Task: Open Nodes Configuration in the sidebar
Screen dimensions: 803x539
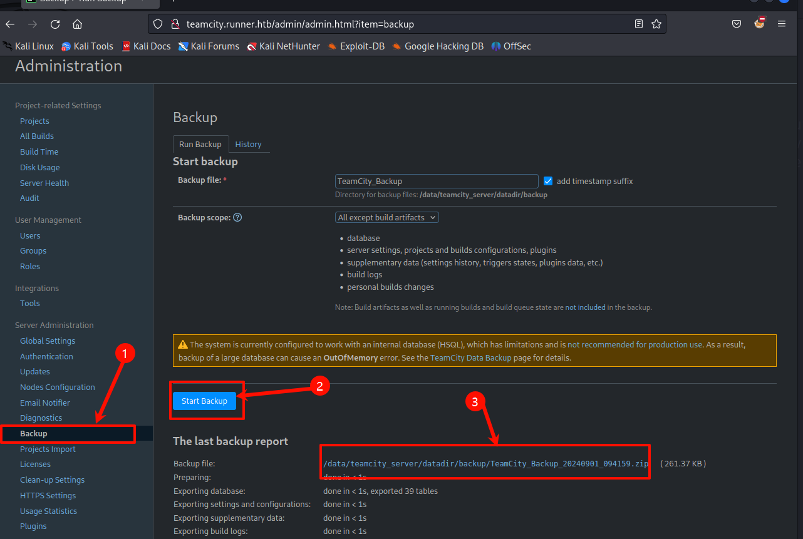Action: pos(58,387)
